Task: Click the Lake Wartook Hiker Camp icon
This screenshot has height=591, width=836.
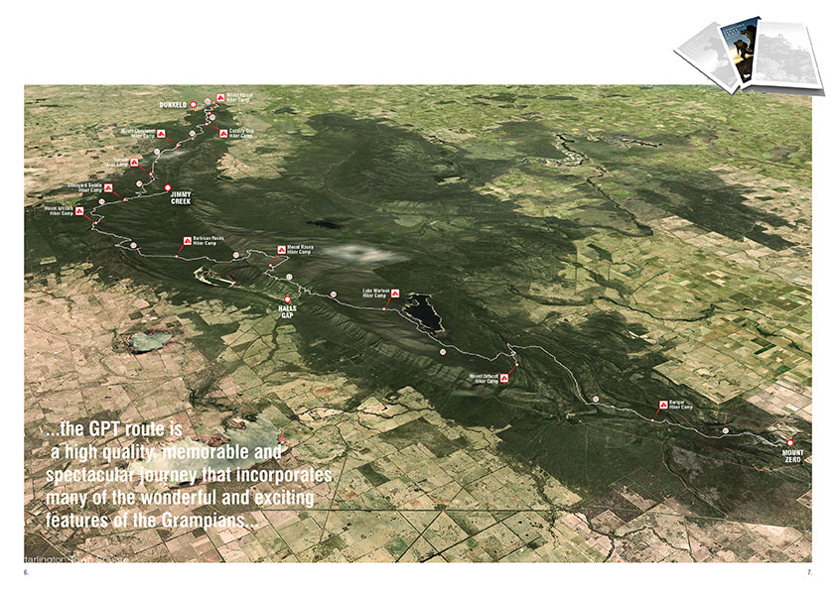Action: [394, 294]
